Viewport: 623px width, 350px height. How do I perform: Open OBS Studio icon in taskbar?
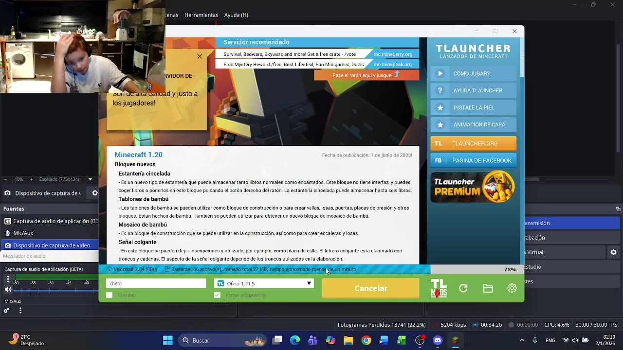420,340
